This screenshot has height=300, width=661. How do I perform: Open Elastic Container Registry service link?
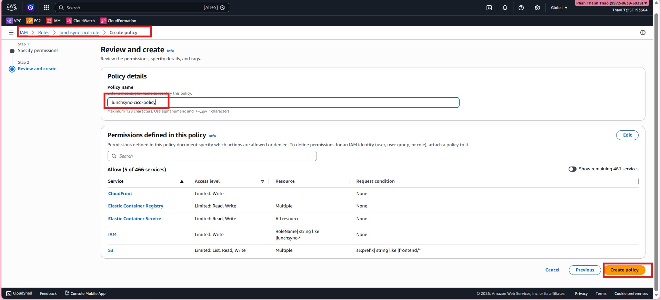(136, 206)
